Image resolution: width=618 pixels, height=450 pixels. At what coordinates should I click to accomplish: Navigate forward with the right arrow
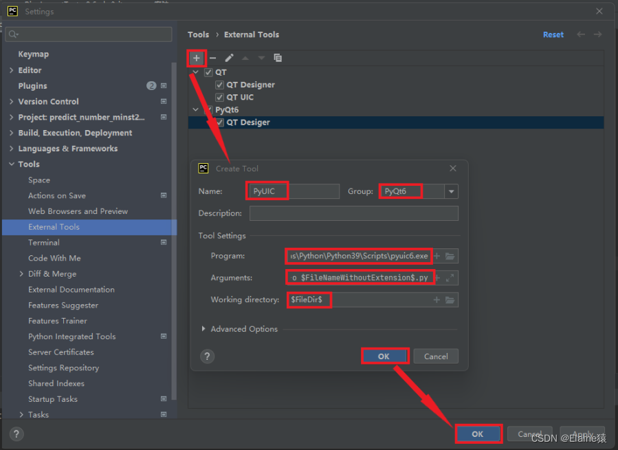click(597, 34)
